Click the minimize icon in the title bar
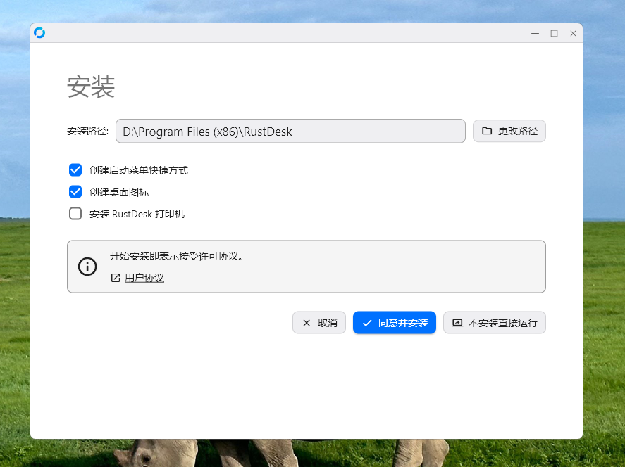The height and width of the screenshot is (467, 625). 535,33
